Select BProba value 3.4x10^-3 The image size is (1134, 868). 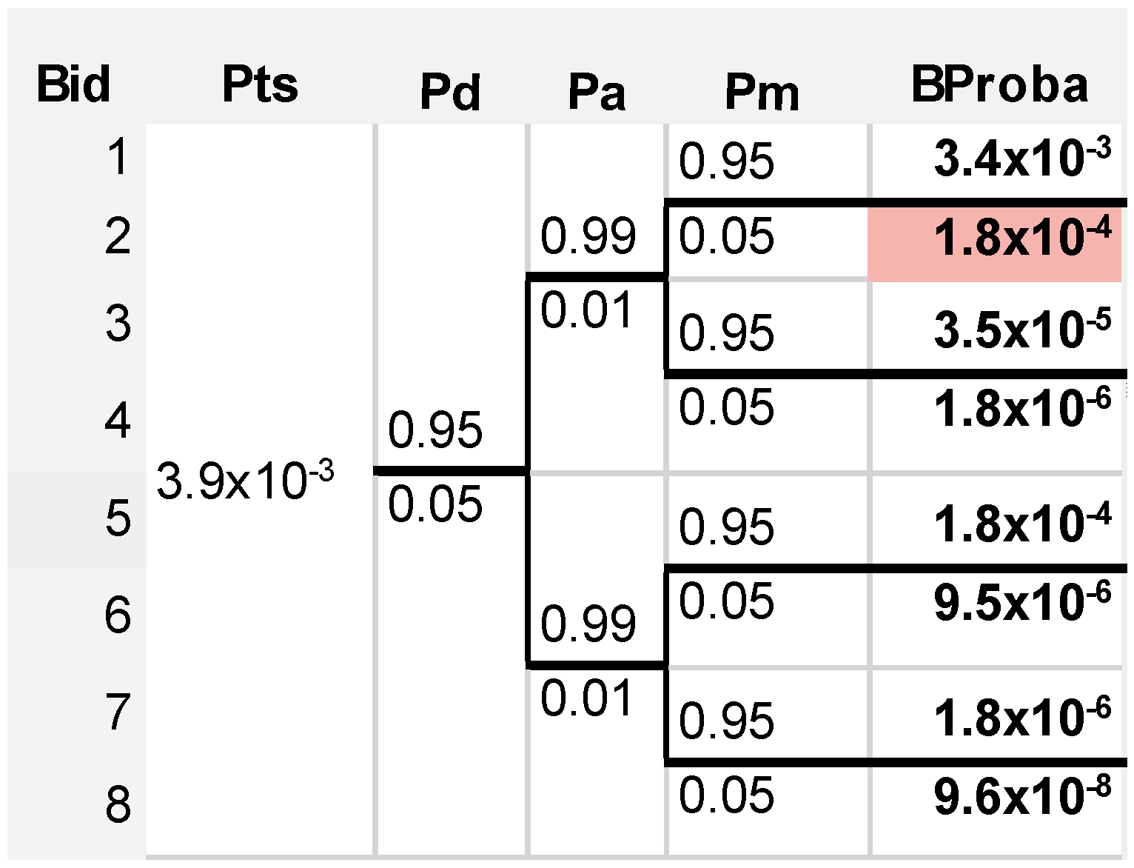point(1021,158)
